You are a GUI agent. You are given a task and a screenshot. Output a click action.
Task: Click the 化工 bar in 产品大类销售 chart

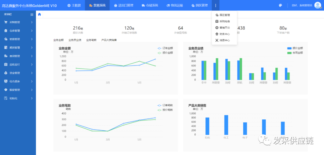226,125
